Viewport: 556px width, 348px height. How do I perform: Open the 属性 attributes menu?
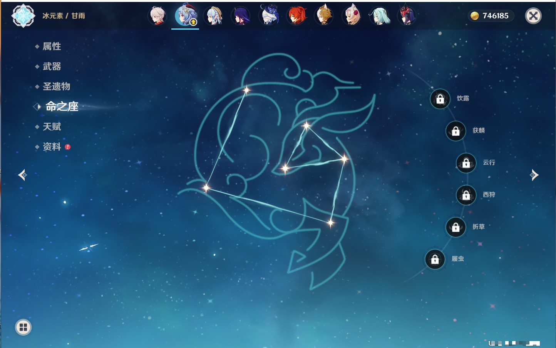pos(52,47)
